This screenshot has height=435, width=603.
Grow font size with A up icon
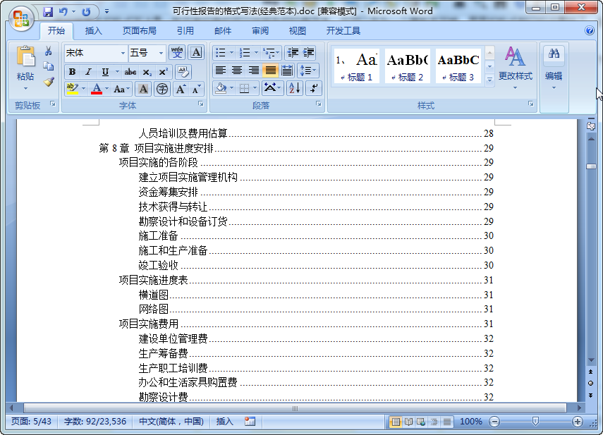point(181,89)
